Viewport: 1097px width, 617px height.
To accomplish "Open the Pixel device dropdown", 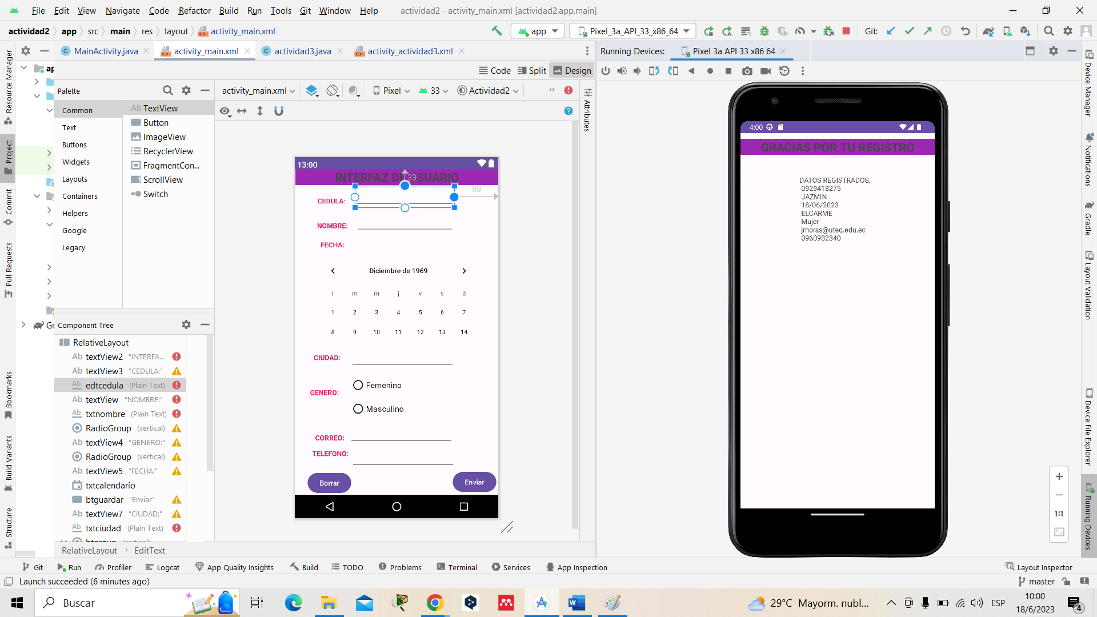I will pyautogui.click(x=392, y=91).
